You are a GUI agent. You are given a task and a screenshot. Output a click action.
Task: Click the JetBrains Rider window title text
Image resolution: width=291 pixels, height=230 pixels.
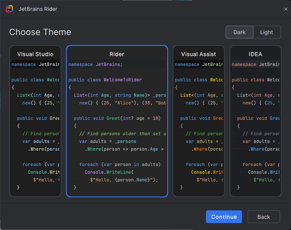coord(38,9)
